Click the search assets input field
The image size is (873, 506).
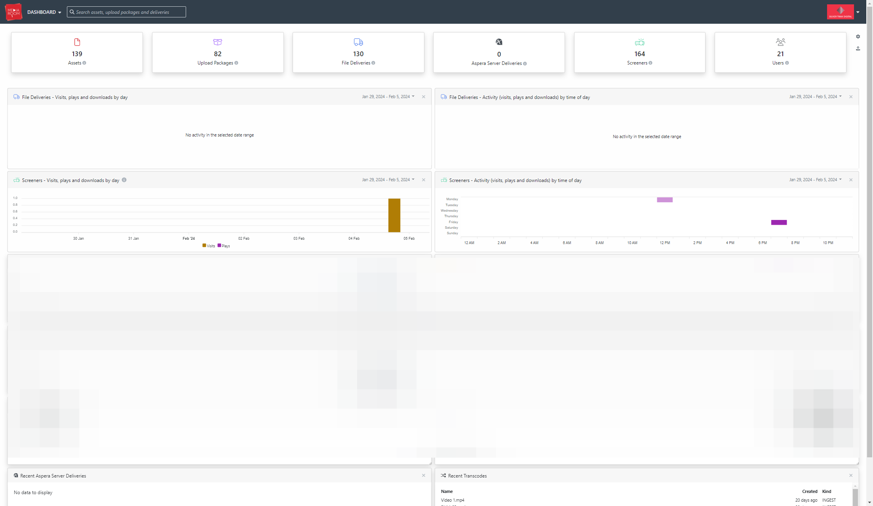126,12
